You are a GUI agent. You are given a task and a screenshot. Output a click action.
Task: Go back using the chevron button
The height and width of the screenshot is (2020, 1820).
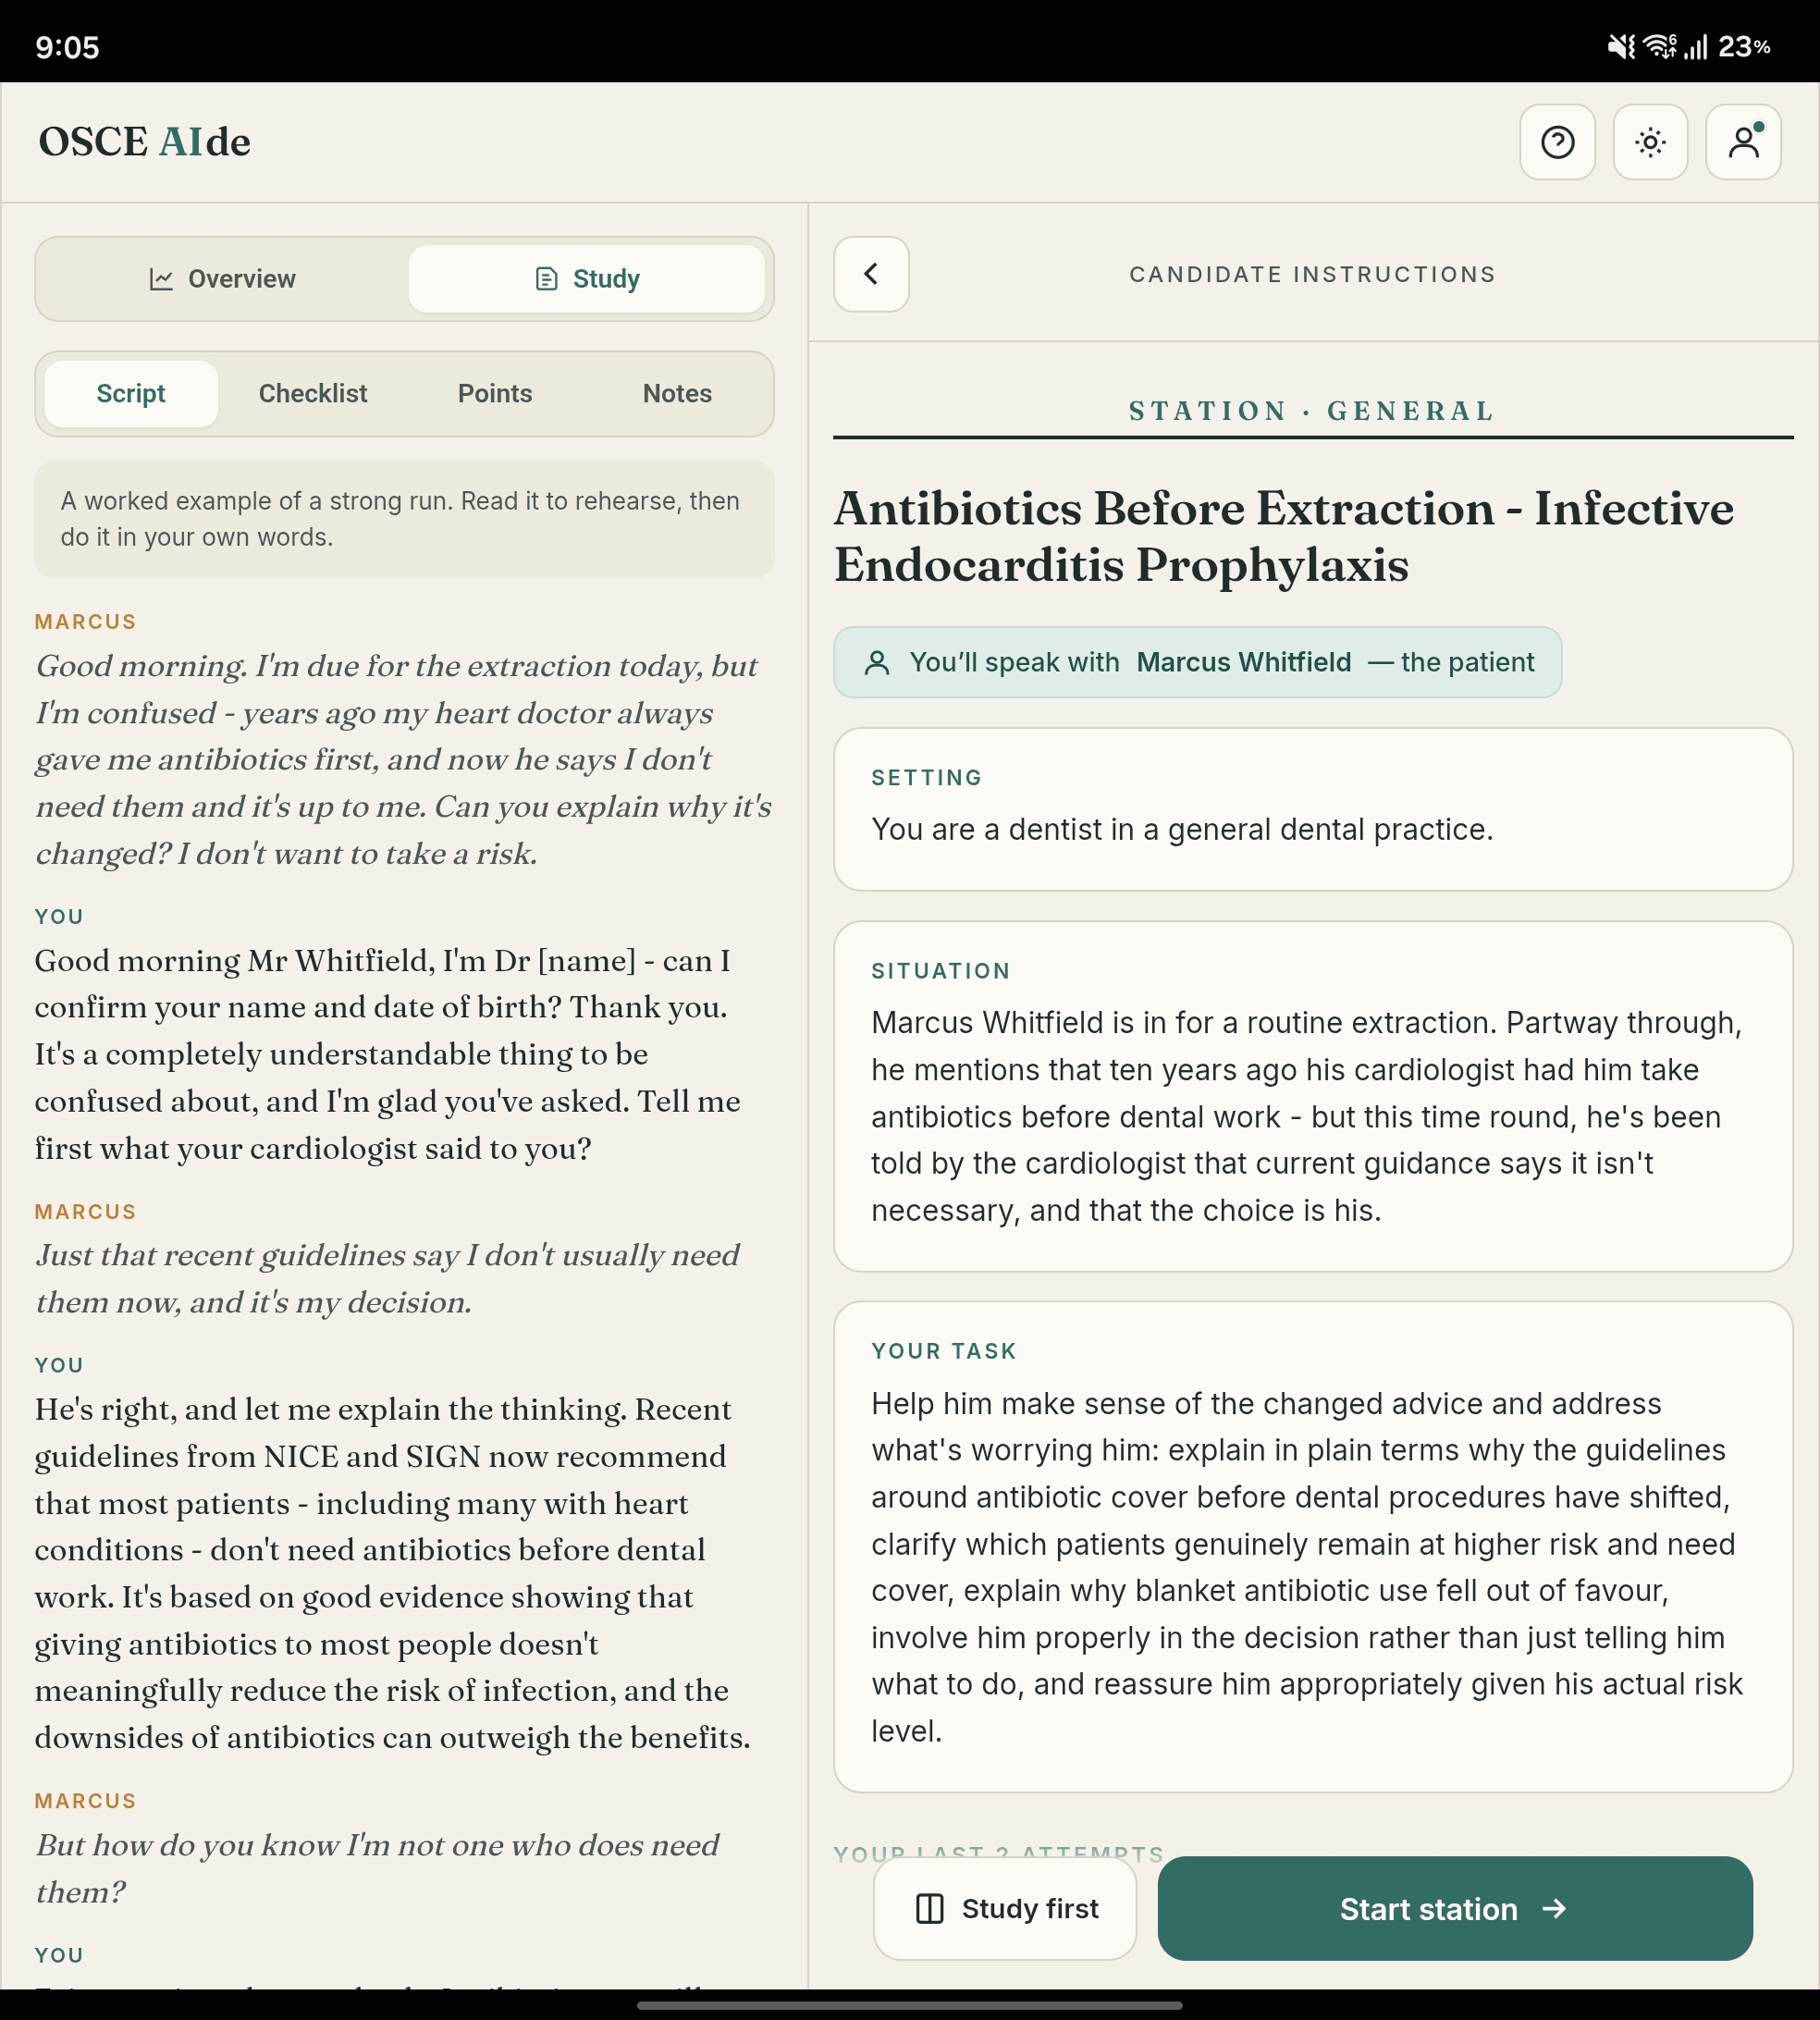point(871,274)
